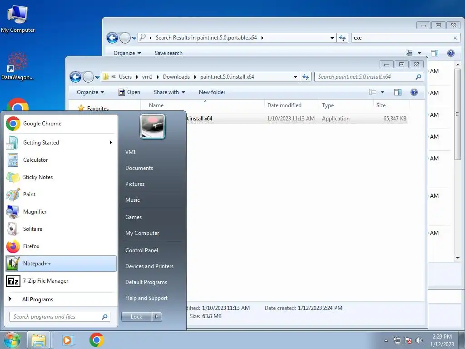
Task: Go back in install.x64 window
Action: pyautogui.click(x=75, y=77)
